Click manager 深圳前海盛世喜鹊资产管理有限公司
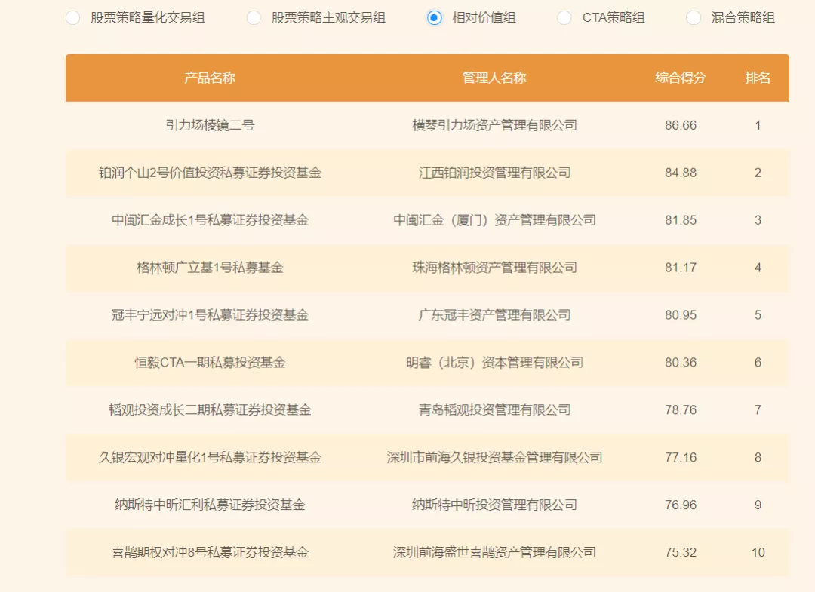 pyautogui.click(x=494, y=552)
